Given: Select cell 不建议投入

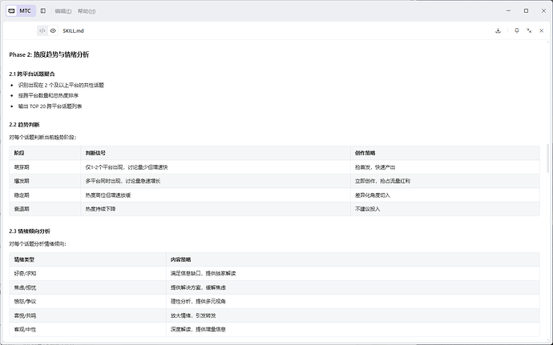Looking at the screenshot, I should [x=445, y=209].
